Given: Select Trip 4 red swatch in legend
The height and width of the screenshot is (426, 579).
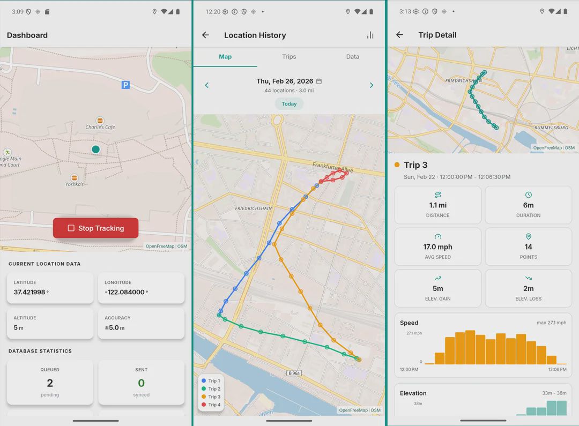Looking at the screenshot, I should tap(203, 405).
